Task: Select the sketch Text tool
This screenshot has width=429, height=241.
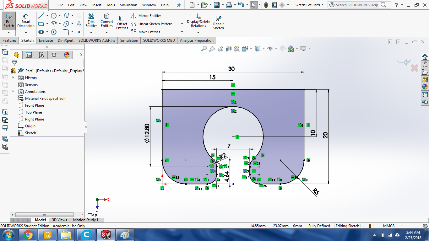Action: 79,24
